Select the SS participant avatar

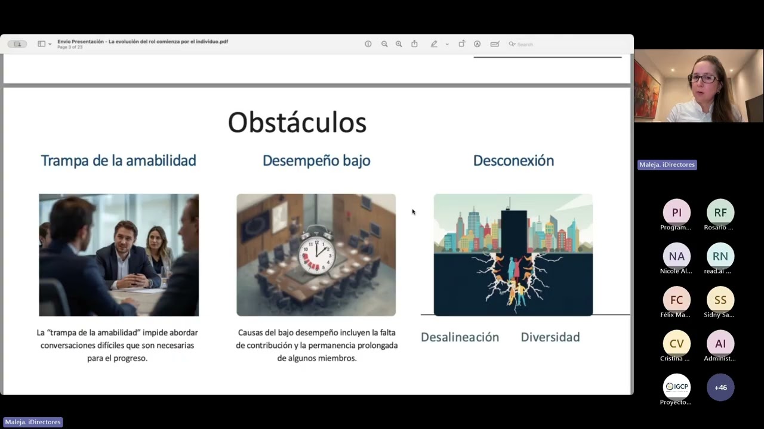[720, 300]
